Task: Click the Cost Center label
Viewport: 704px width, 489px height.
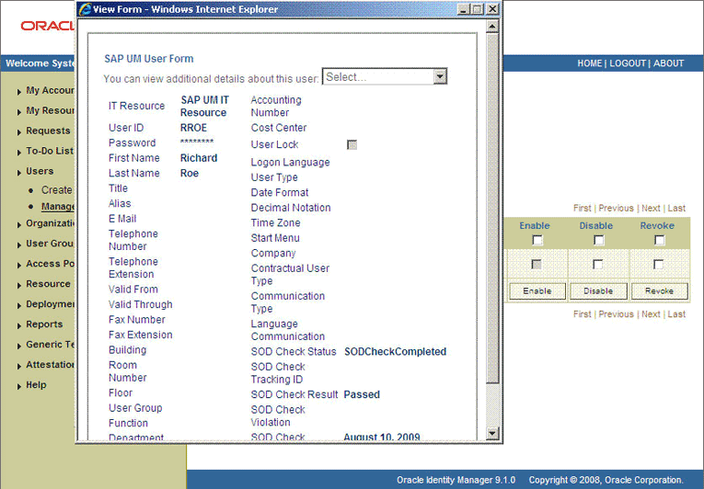Action: pos(279,128)
